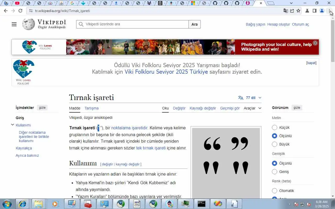Viewport: 335px width, 209px height.
Task: Open the Kaynağı değiştir tab
Action: tap(203, 108)
